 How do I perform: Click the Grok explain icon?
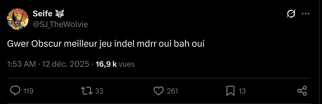pos(291,14)
